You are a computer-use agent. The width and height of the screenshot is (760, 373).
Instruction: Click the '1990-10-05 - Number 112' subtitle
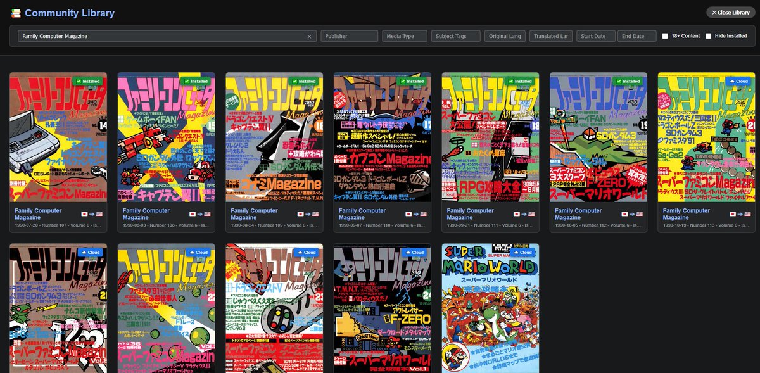pyautogui.click(x=598, y=225)
